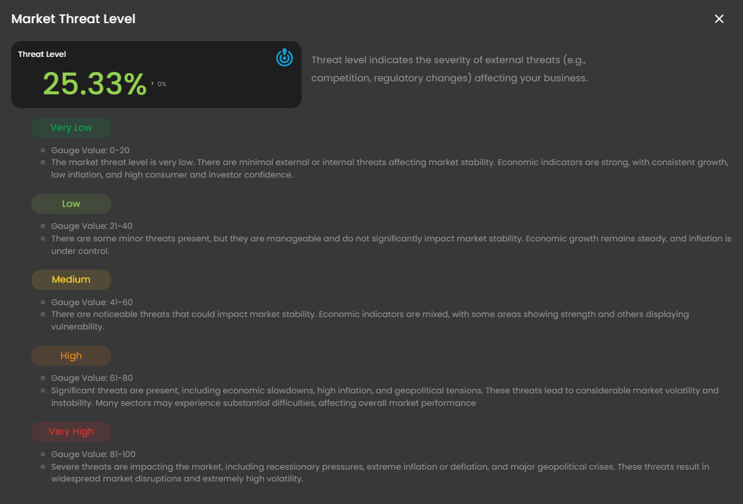
Task: Click the 'There are noticeable threats' description
Action: (370, 320)
